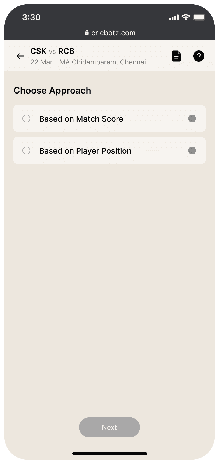Show info for Based on Match Score
This screenshot has width=219, height=464.
click(x=192, y=119)
